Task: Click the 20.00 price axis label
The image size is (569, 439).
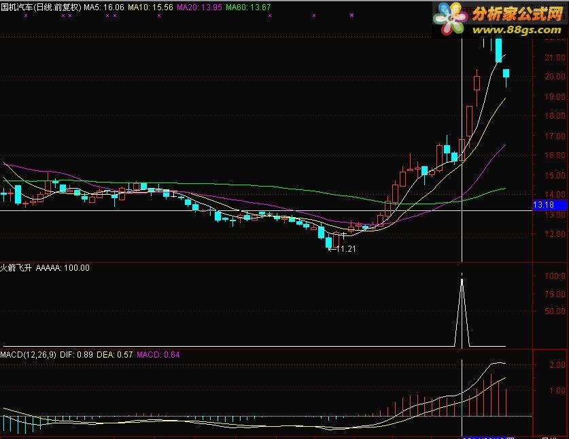Action: pyautogui.click(x=555, y=77)
